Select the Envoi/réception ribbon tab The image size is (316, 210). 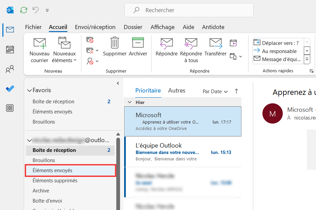tap(95, 27)
